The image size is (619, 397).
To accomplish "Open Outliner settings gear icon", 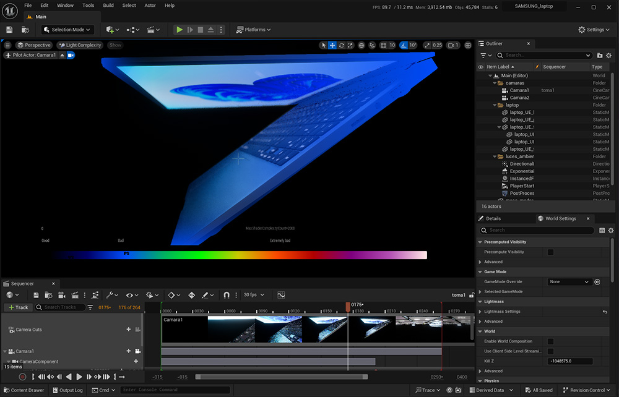I will tap(610, 55).
